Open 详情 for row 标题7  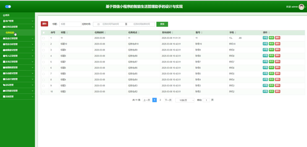(265, 62)
